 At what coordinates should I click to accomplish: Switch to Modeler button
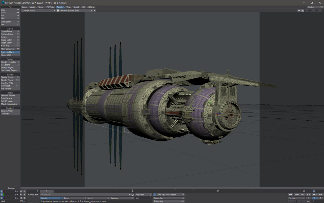click(x=315, y=7)
